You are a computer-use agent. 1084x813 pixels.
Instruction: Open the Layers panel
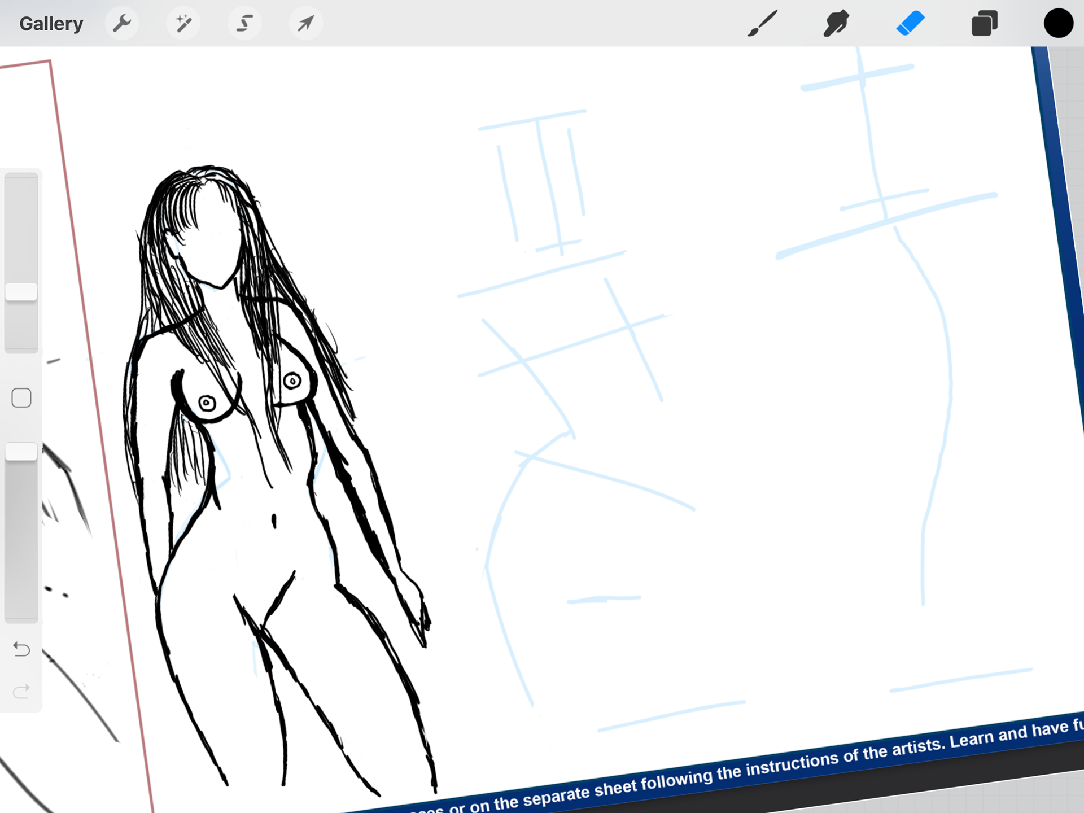pyautogui.click(x=984, y=24)
